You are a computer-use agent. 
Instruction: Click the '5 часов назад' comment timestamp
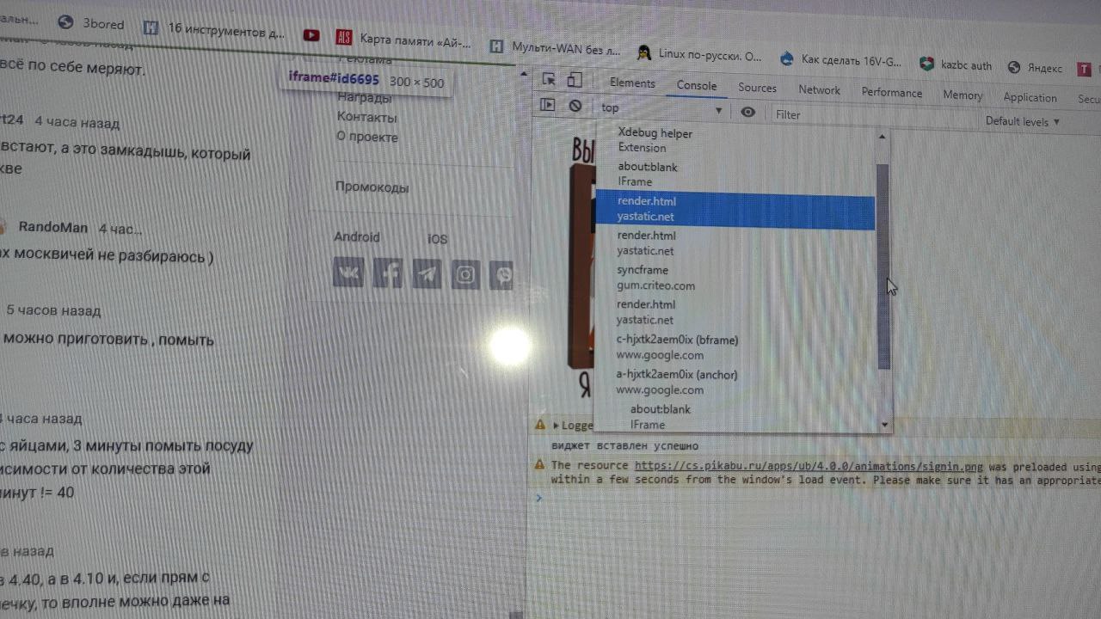point(53,310)
